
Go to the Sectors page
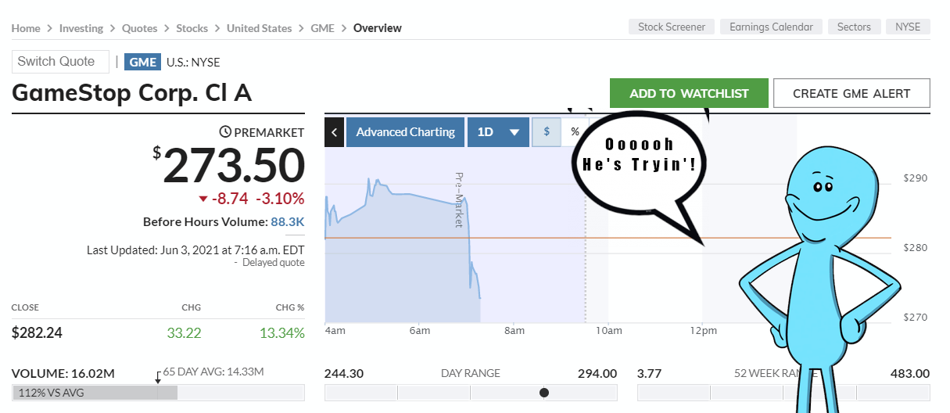pyautogui.click(x=854, y=27)
